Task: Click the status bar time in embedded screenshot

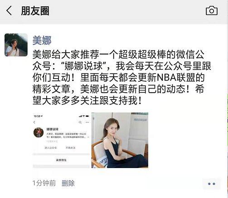Action: click(x=38, y=116)
